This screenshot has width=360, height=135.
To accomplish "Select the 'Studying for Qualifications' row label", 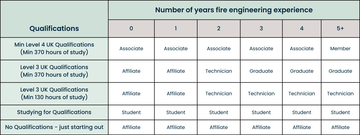I will pyautogui.click(x=54, y=113).
